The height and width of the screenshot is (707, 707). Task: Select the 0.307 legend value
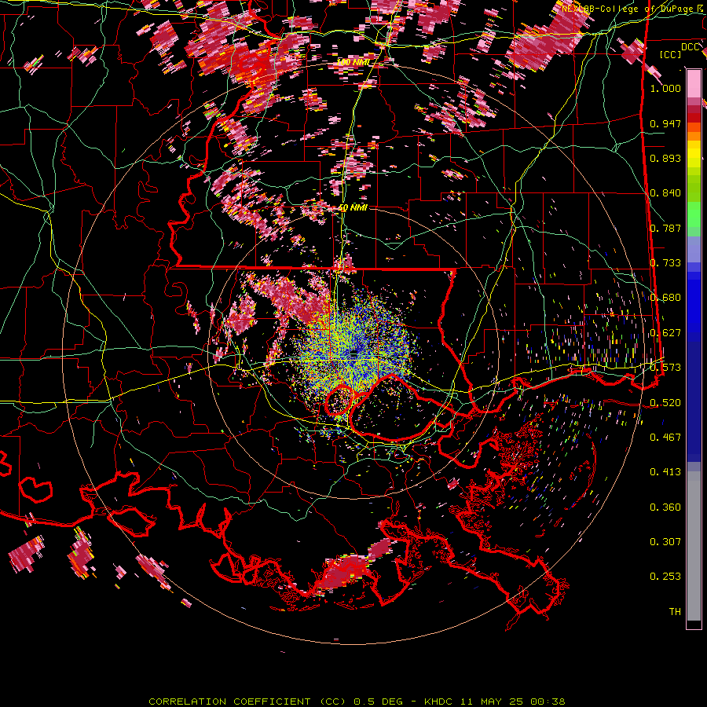pos(665,542)
